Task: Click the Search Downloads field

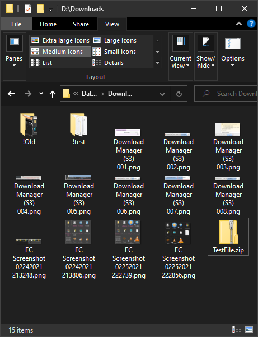Action: (226, 94)
